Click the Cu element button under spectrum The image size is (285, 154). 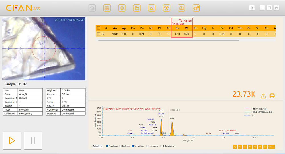click(x=245, y=147)
